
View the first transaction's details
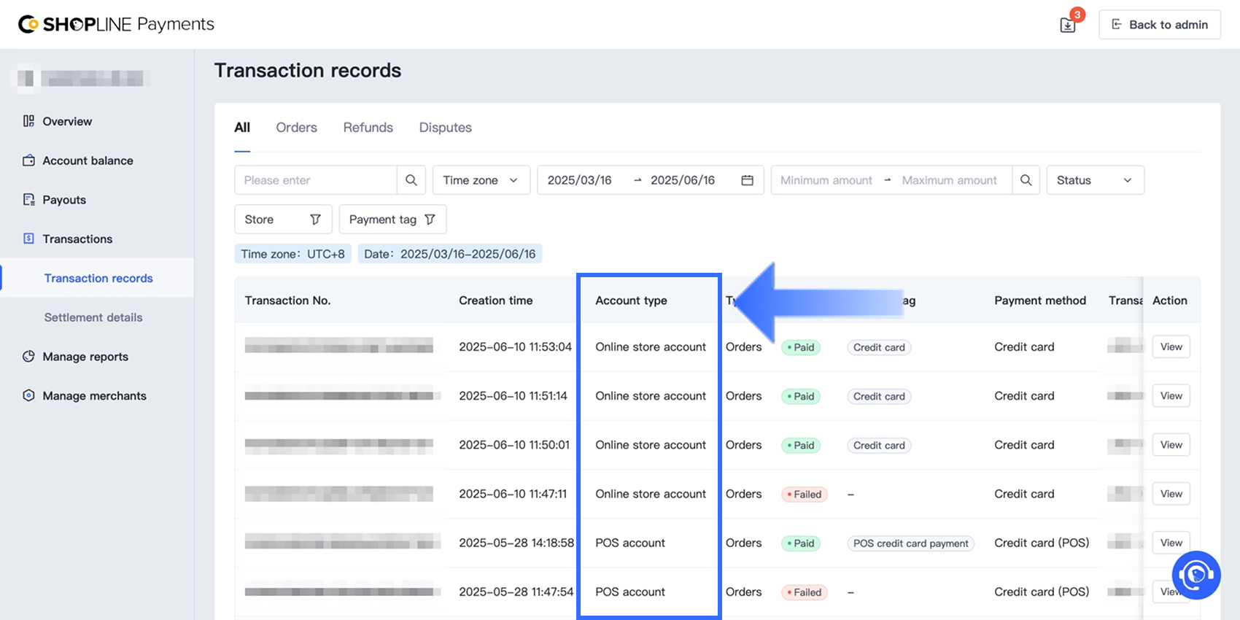click(1171, 347)
